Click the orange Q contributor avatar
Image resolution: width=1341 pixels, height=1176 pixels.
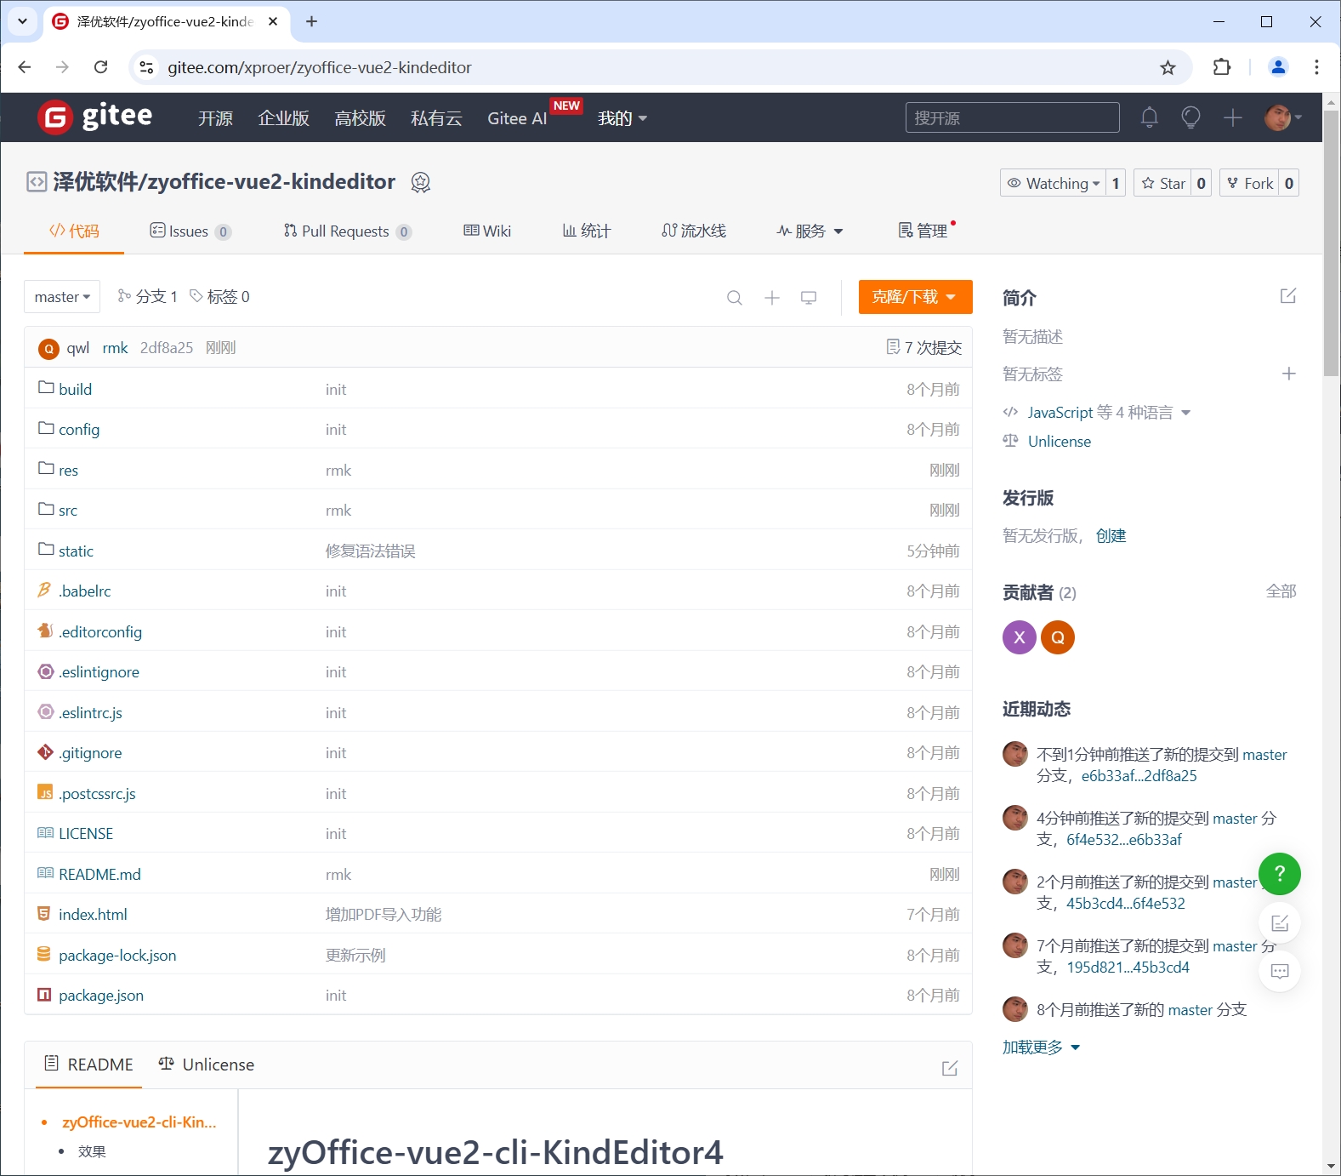click(x=1058, y=637)
